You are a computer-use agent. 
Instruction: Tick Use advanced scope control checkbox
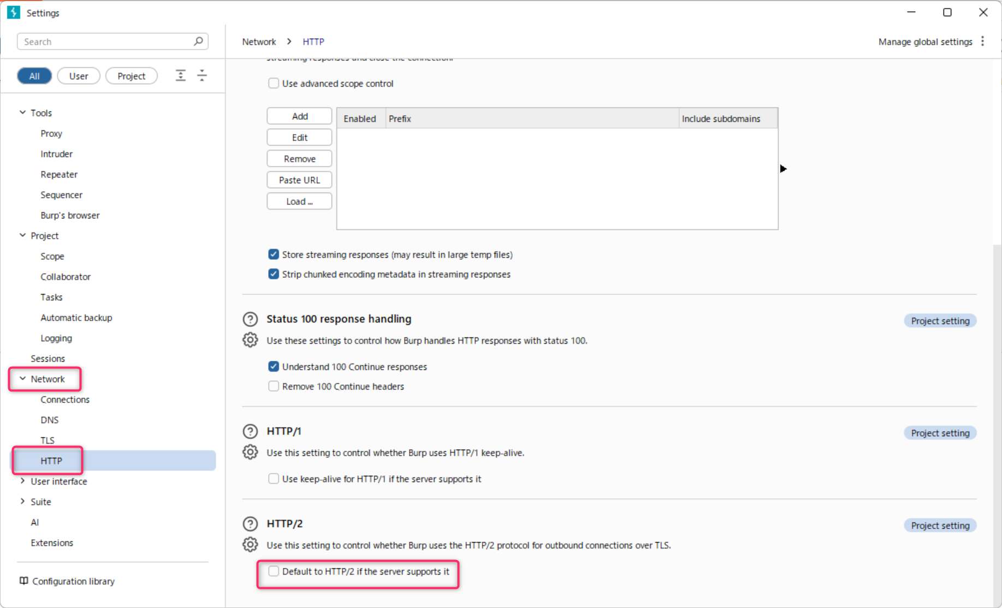[274, 84]
